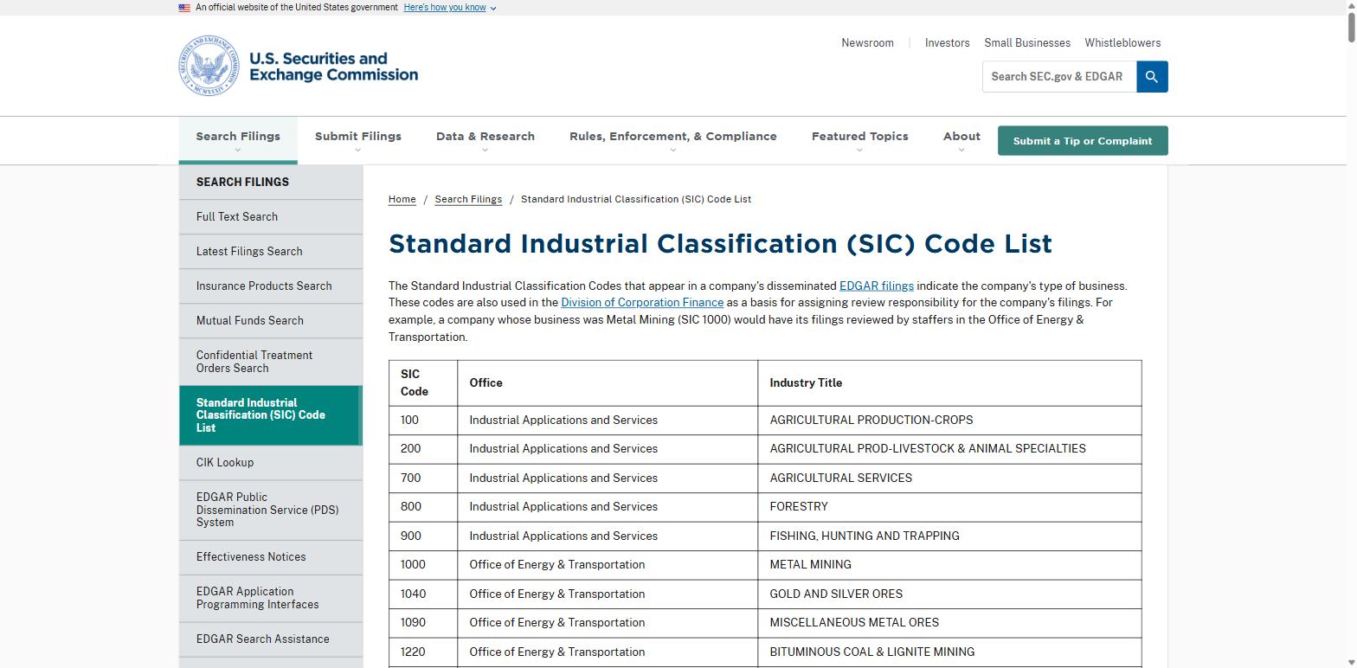Select Standard Industrial Classification Code List sidebar item
The image size is (1357, 668).
point(271,415)
